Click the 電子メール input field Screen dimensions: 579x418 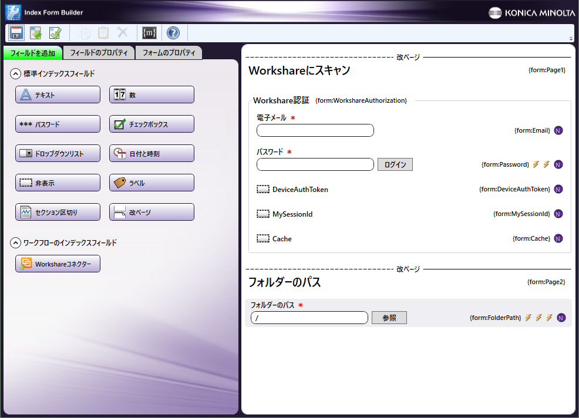pyautogui.click(x=315, y=130)
